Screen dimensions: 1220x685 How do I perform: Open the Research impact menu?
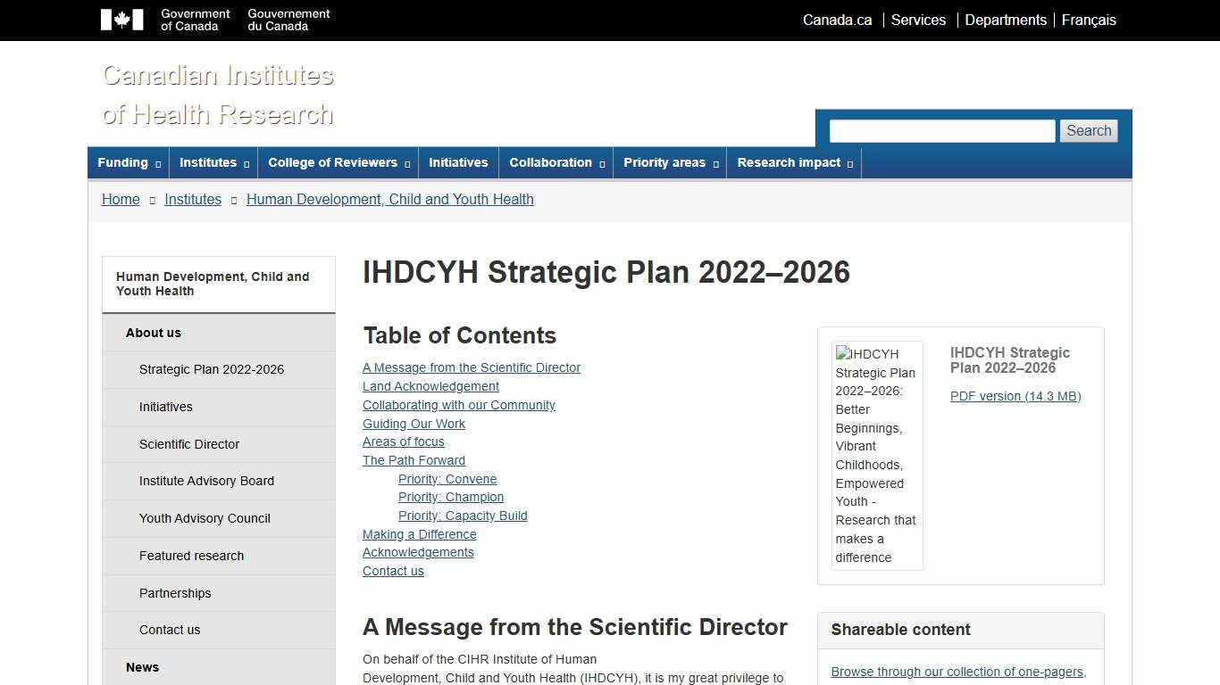pos(791,162)
